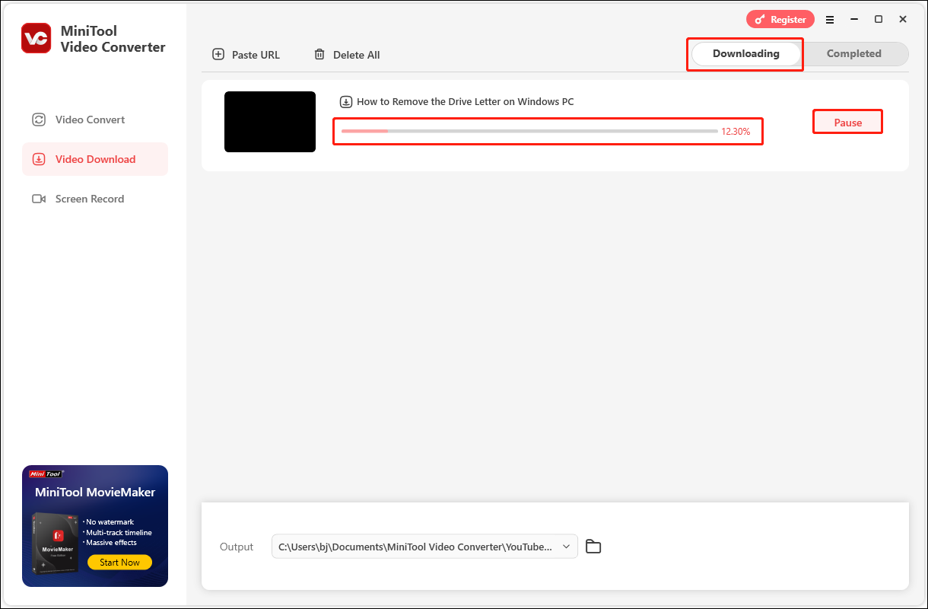
Task: Click the Screen Record camera icon
Action: click(x=39, y=199)
